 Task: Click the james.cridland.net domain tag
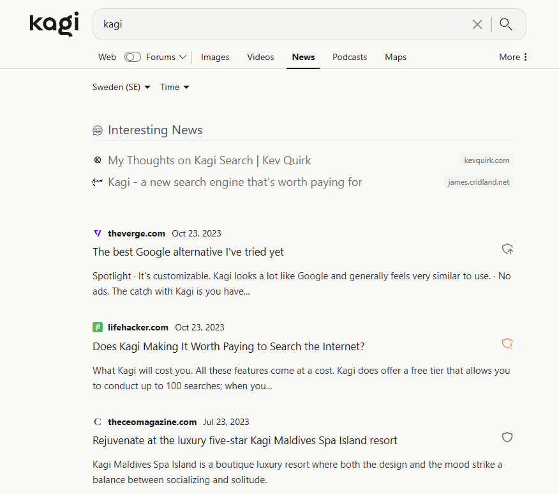[x=479, y=182]
